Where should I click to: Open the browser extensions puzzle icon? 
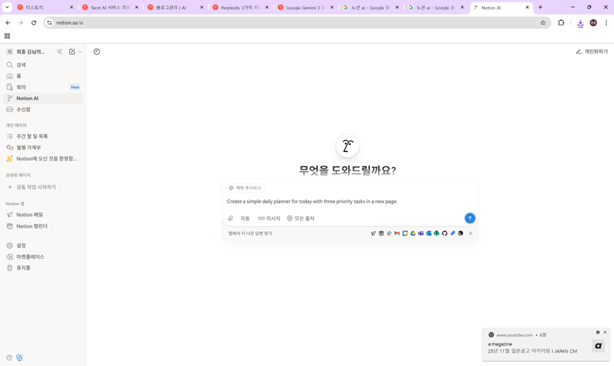point(561,23)
